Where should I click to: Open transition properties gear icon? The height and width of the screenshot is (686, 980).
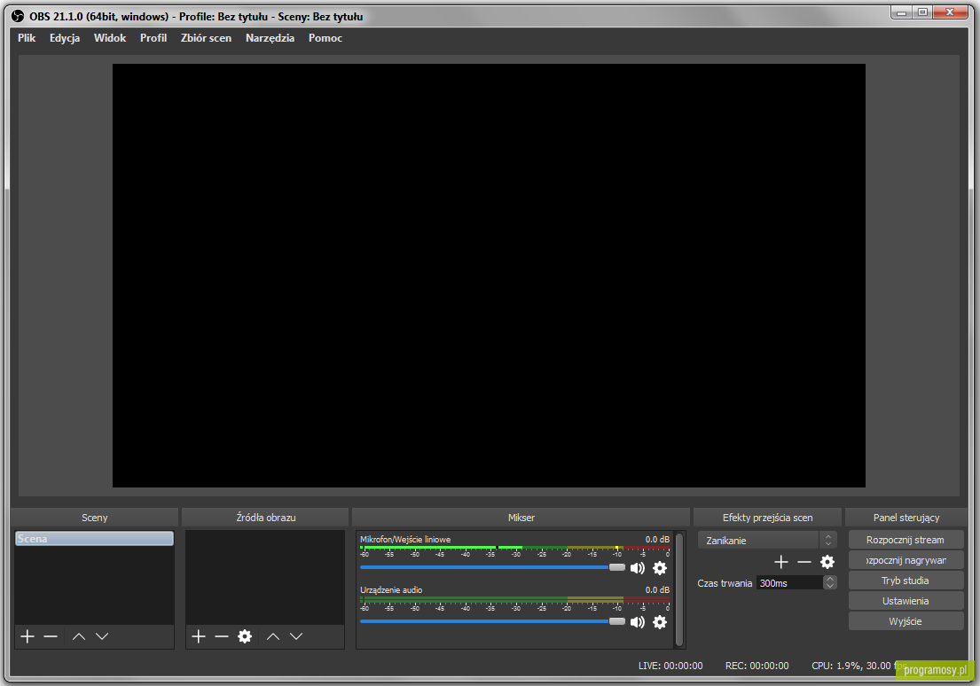click(827, 562)
